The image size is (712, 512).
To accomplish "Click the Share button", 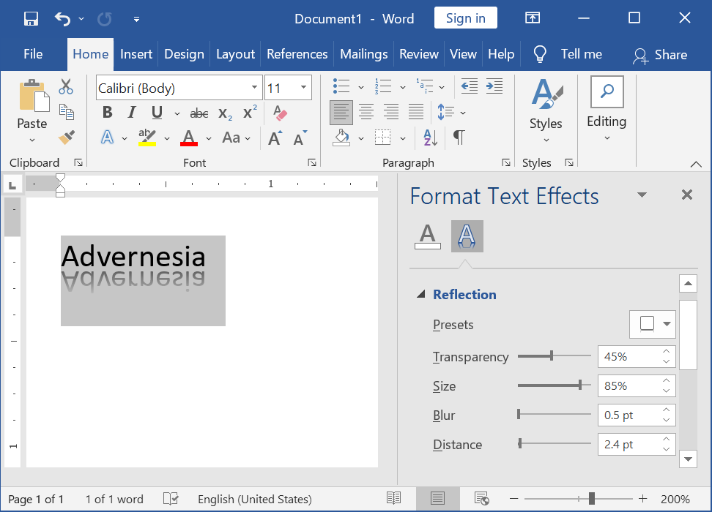I will click(660, 55).
